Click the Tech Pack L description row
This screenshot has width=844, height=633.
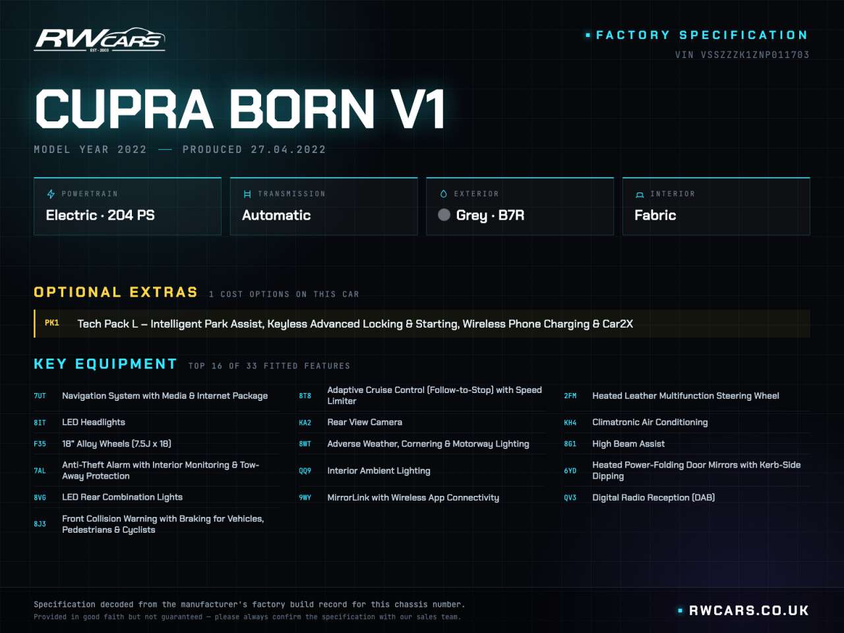(x=422, y=324)
